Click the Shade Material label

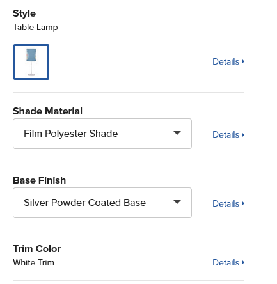pyautogui.click(x=47, y=111)
